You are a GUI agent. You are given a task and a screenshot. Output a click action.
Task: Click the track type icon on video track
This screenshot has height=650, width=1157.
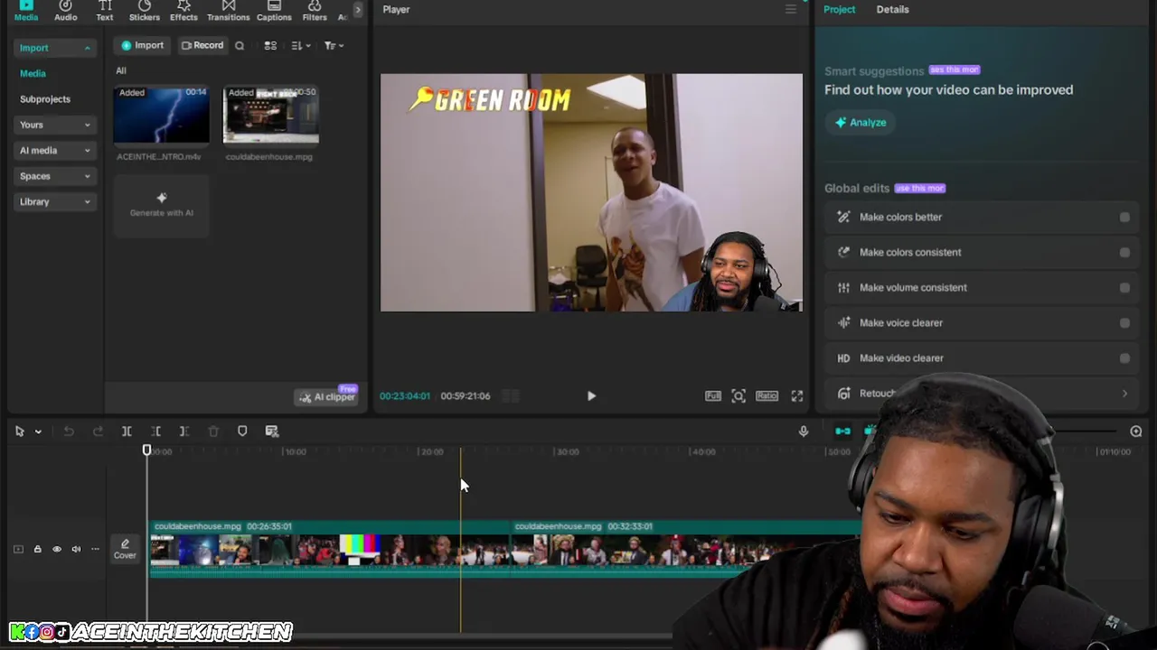click(18, 549)
